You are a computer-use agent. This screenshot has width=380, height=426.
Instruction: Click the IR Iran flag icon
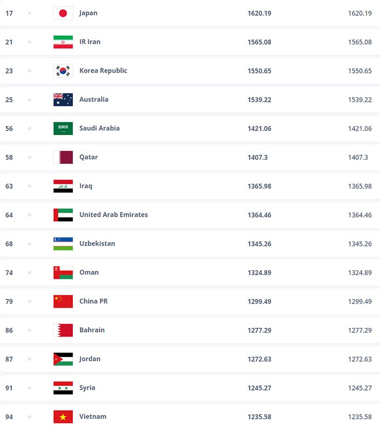click(63, 42)
